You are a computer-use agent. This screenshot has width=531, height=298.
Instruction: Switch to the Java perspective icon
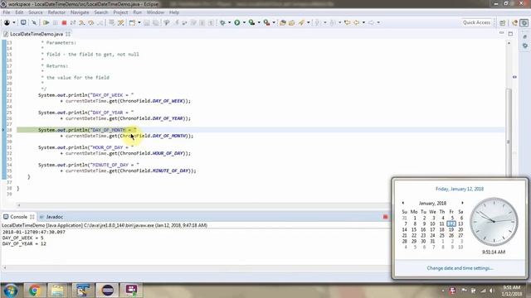pos(515,22)
